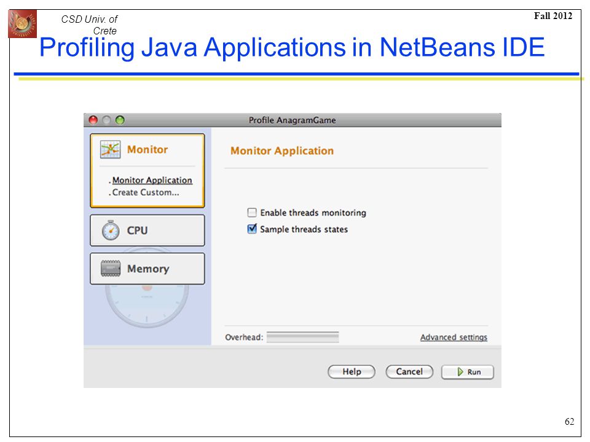Screen dimensions: 590x442
Task: Click the University of Crete logo
Action: [x=23, y=24]
